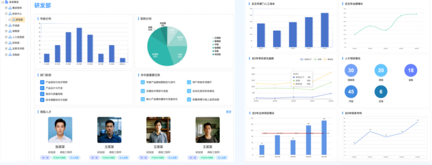Open 张某某's profile photo
Screen dimensions: 432x165
(60, 130)
